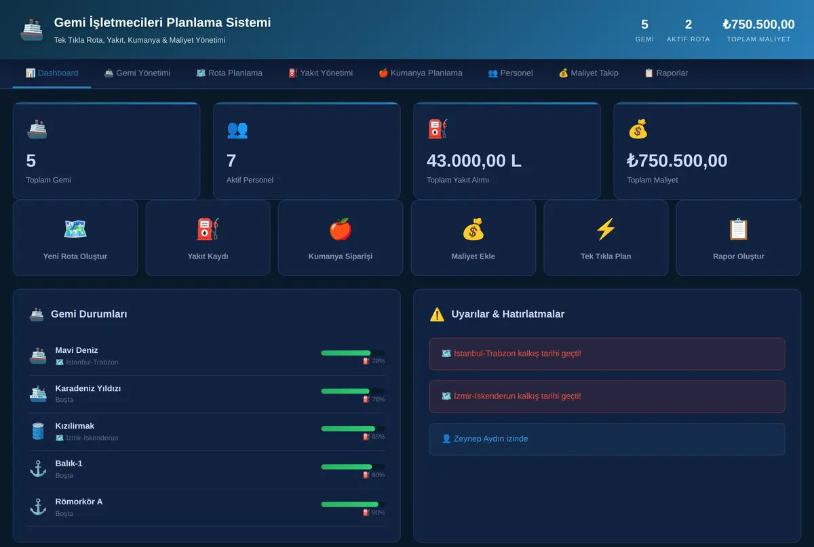This screenshot has width=814, height=547.
Task: Open the Gemi Yönetimi tab
Action: [x=137, y=73]
